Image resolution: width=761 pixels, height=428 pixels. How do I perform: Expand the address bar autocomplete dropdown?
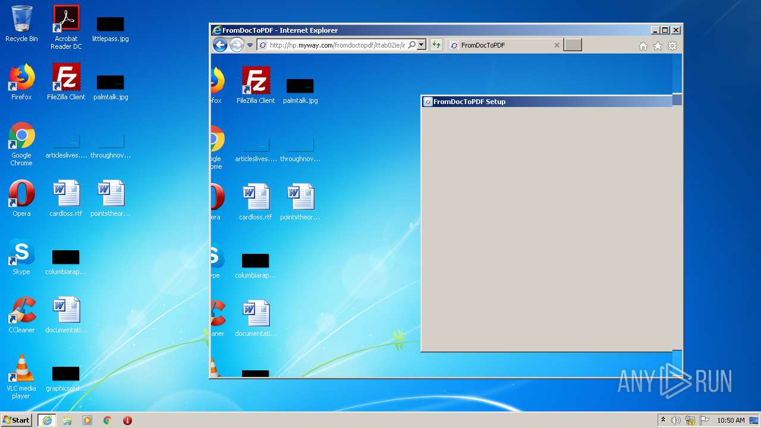(422, 45)
